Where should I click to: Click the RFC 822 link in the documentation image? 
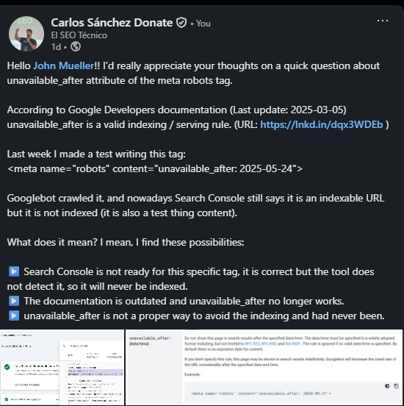pos(253,344)
